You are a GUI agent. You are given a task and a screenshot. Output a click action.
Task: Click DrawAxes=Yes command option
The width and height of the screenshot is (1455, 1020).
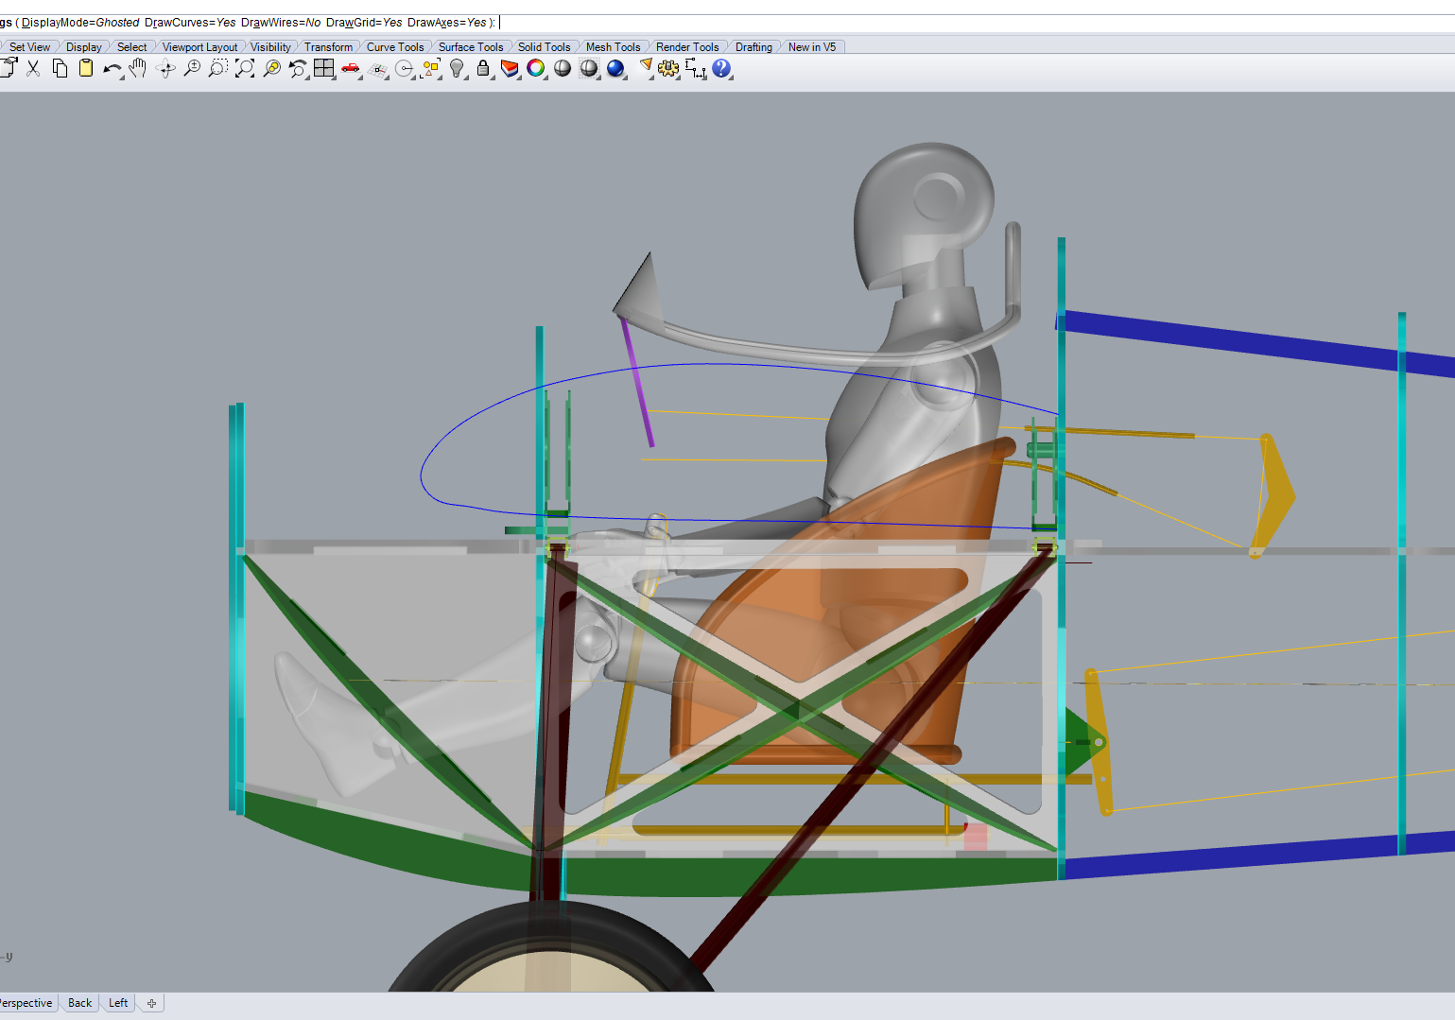tap(447, 23)
